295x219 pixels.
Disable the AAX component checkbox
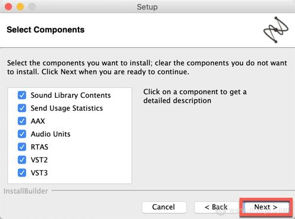tap(22, 121)
